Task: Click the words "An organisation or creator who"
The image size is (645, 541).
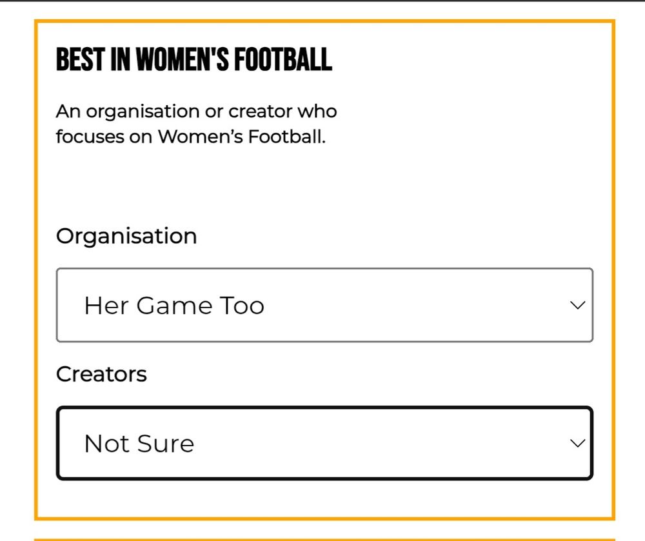Action: click(196, 112)
